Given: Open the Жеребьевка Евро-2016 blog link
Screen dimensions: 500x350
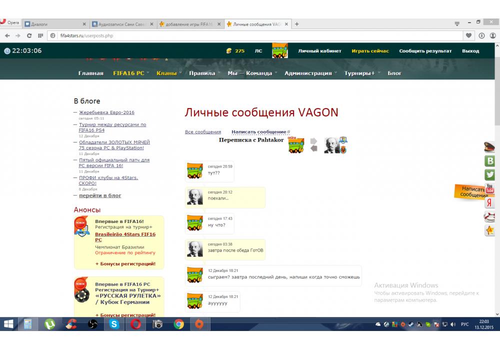Looking at the screenshot, I should point(106,112).
